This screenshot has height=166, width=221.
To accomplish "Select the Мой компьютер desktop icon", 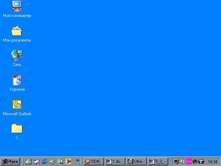I will point(17,6).
